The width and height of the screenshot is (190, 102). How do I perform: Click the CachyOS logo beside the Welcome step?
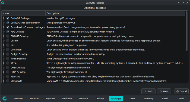pyautogui.click(x=5, y=98)
